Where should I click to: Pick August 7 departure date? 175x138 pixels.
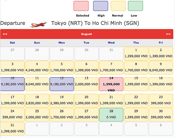111,67
